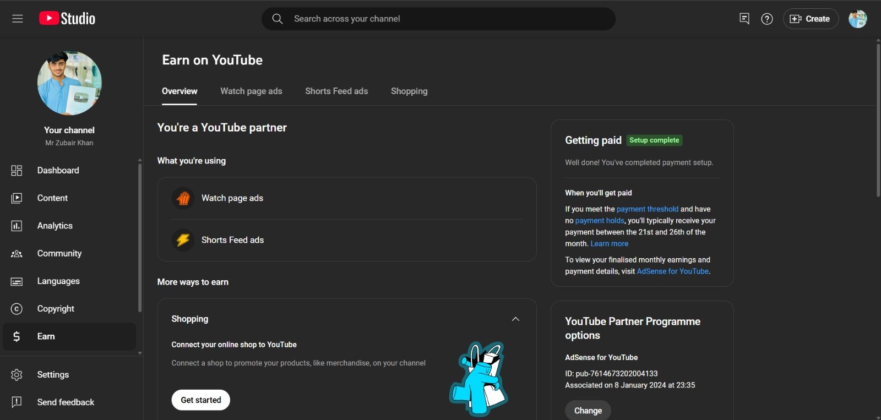Click the Learn more link
The image size is (881, 420).
click(610, 244)
